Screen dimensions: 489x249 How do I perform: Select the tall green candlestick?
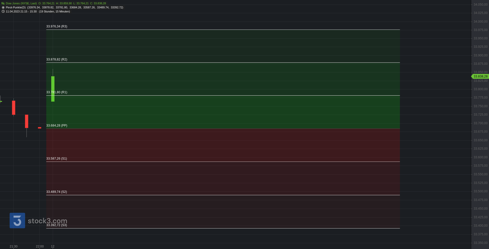click(x=53, y=89)
